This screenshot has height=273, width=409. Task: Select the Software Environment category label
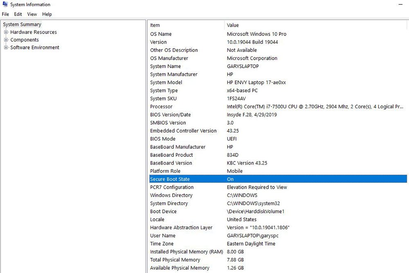click(35, 48)
